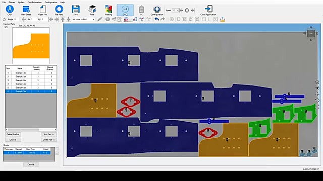Click the four-way move arrows icon
Screen dimensions: 323x181
[x=24, y=19]
